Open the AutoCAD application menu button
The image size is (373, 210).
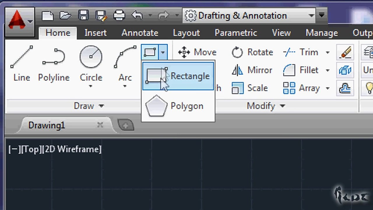pos(20,22)
